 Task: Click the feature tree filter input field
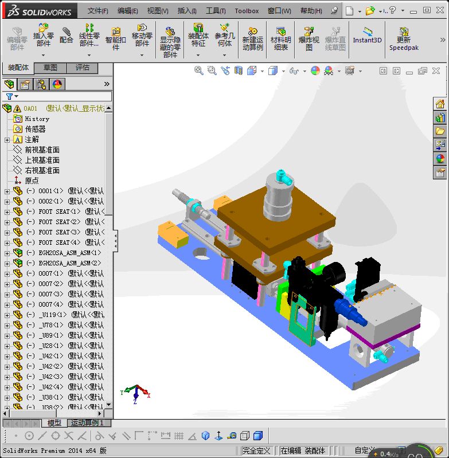click(64, 96)
